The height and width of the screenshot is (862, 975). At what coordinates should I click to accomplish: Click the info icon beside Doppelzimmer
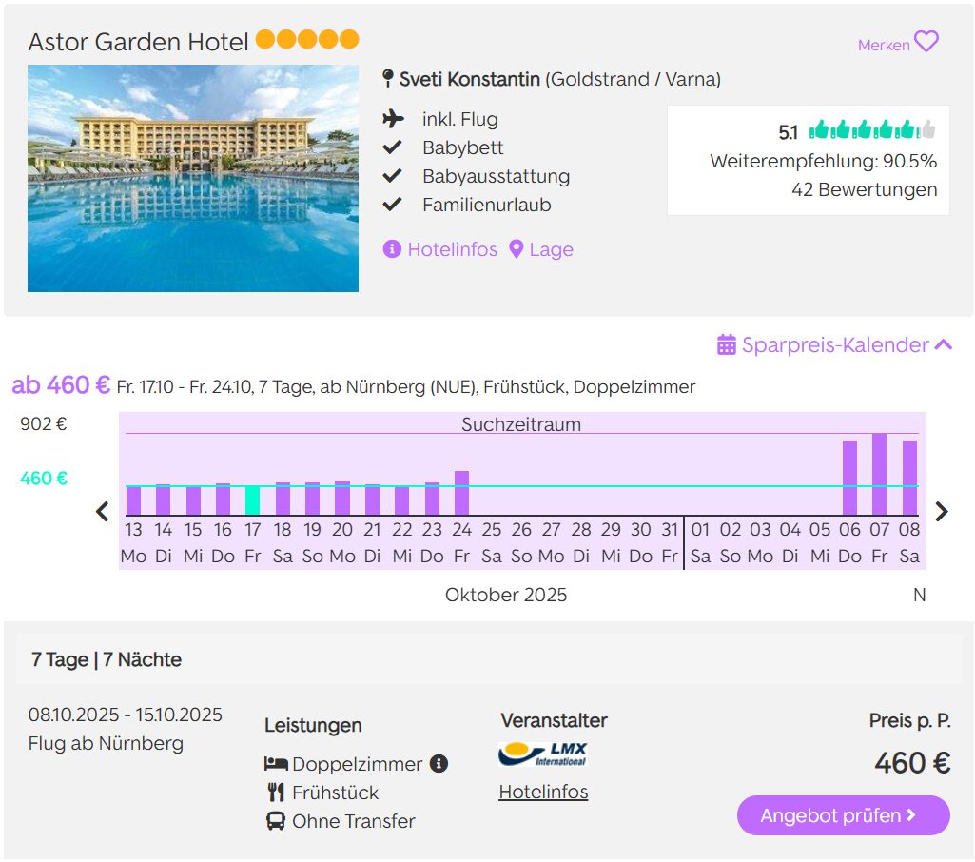(x=439, y=763)
